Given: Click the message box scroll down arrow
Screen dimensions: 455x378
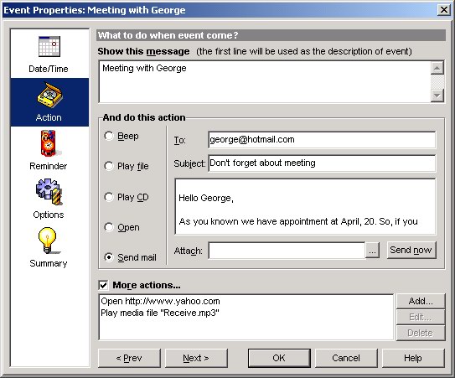Looking at the screenshot, I should coord(437,96).
